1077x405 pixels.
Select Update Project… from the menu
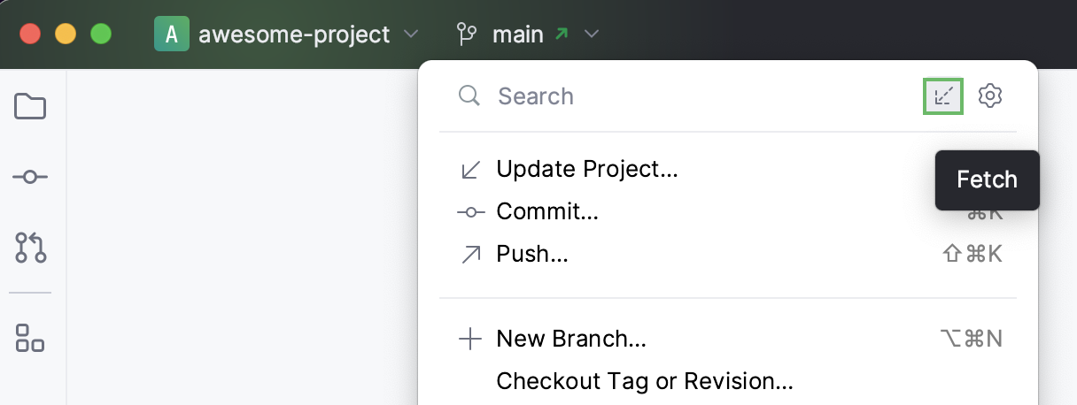(x=586, y=169)
